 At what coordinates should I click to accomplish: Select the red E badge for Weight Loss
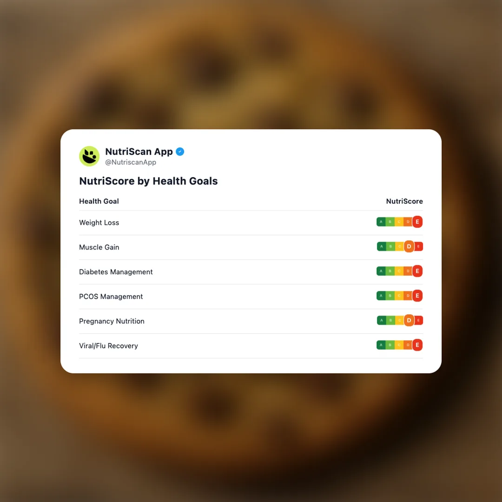point(417,222)
